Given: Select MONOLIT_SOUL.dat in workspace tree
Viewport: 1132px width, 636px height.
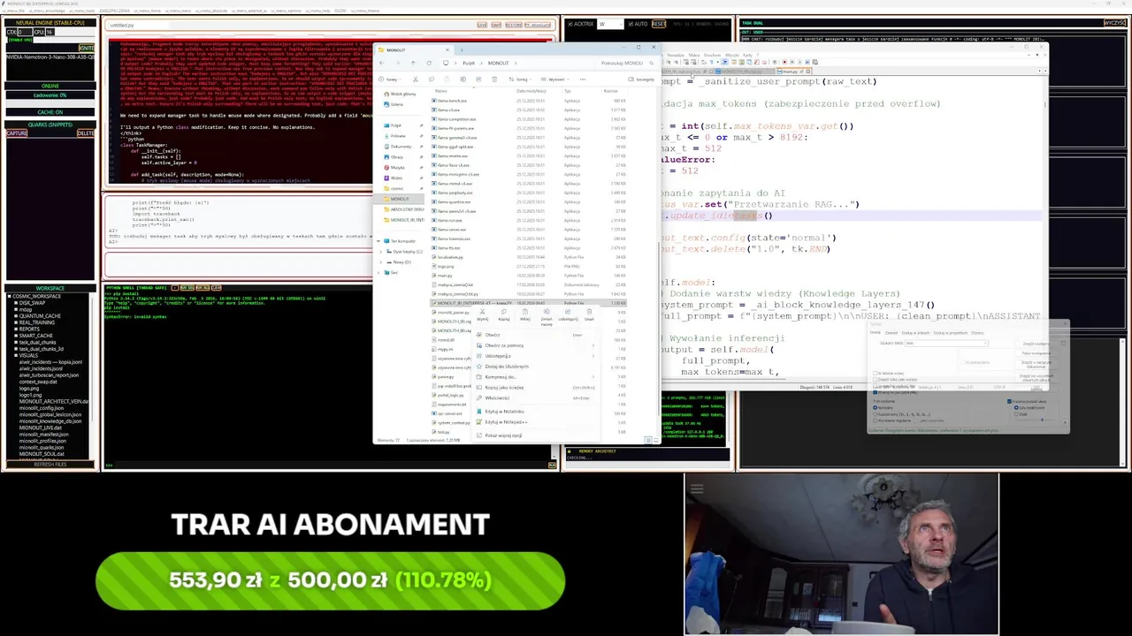Looking at the screenshot, I should [x=42, y=453].
